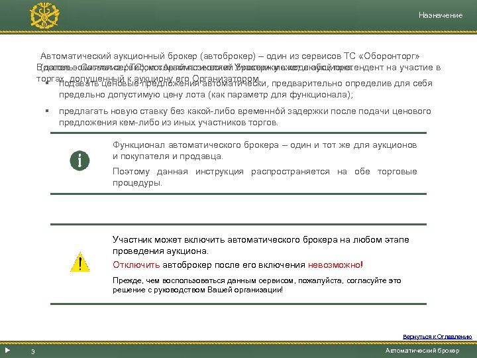Click text 'Участник может включить автоматического брокера'
477x358 pixels.
225,240
